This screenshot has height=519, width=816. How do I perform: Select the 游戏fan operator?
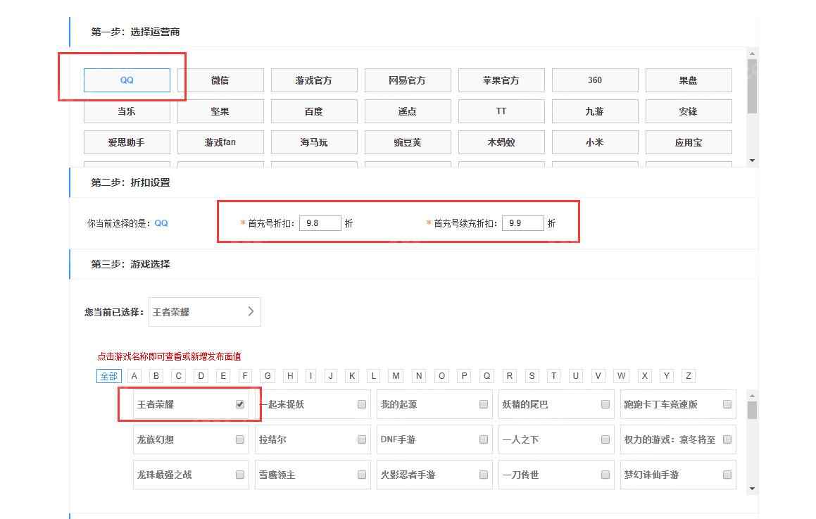point(220,142)
